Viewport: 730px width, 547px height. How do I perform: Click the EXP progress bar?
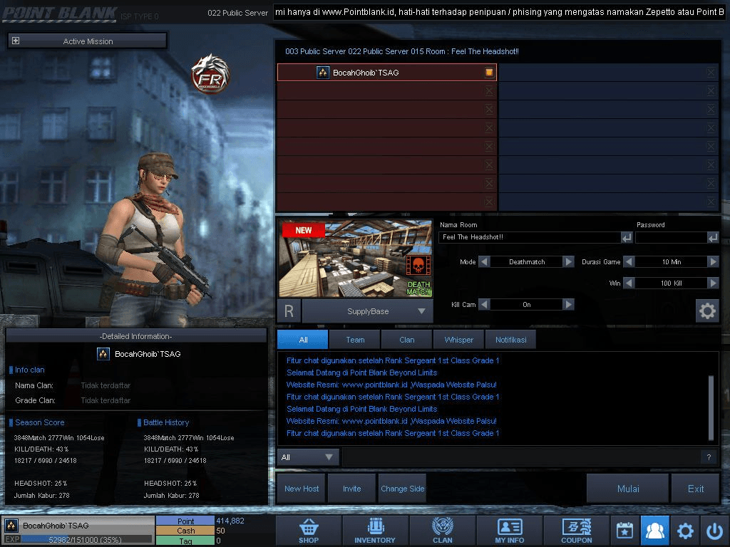pyautogui.click(x=86, y=540)
